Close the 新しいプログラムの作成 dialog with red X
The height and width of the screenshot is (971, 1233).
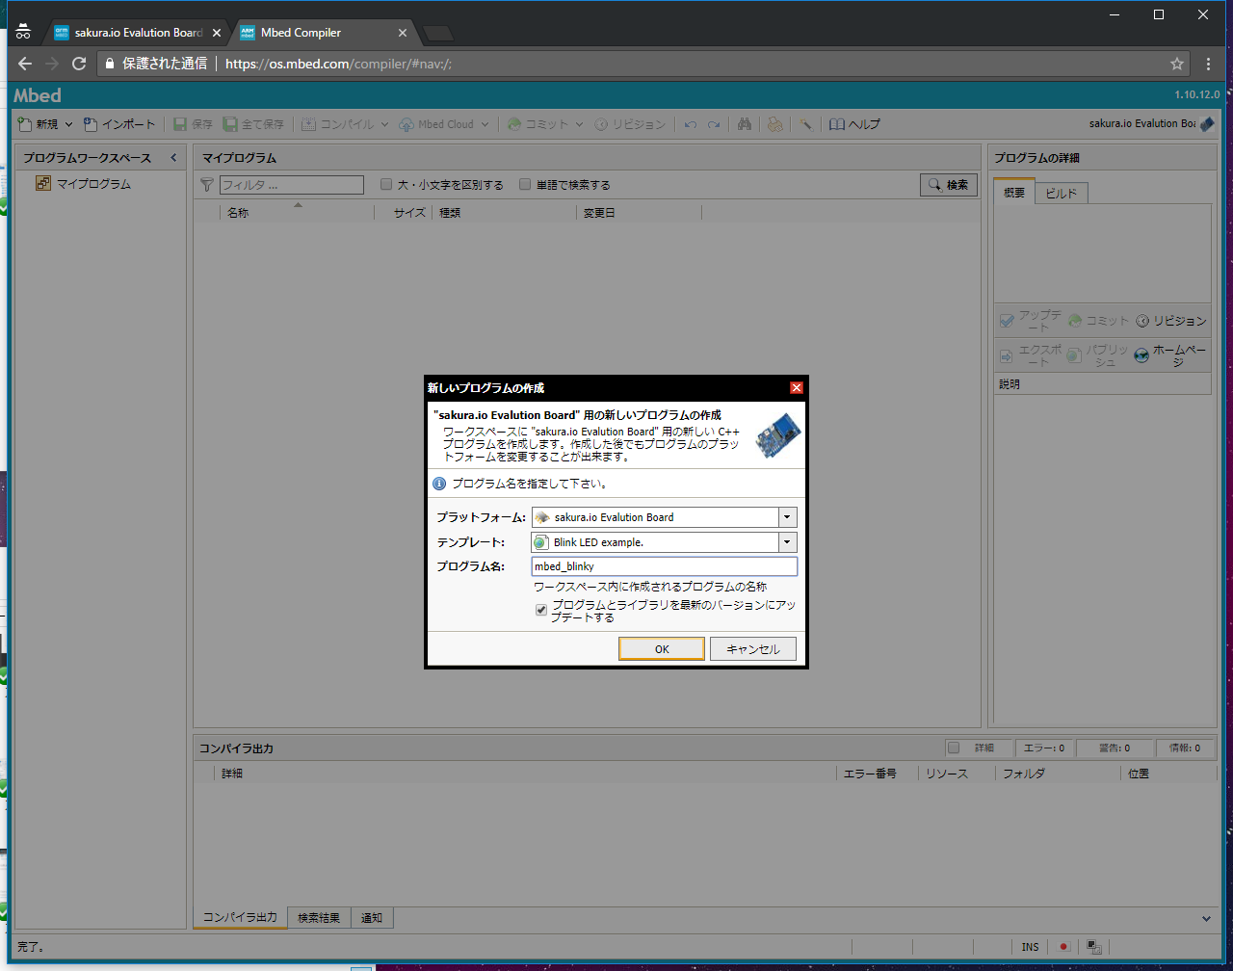click(796, 387)
